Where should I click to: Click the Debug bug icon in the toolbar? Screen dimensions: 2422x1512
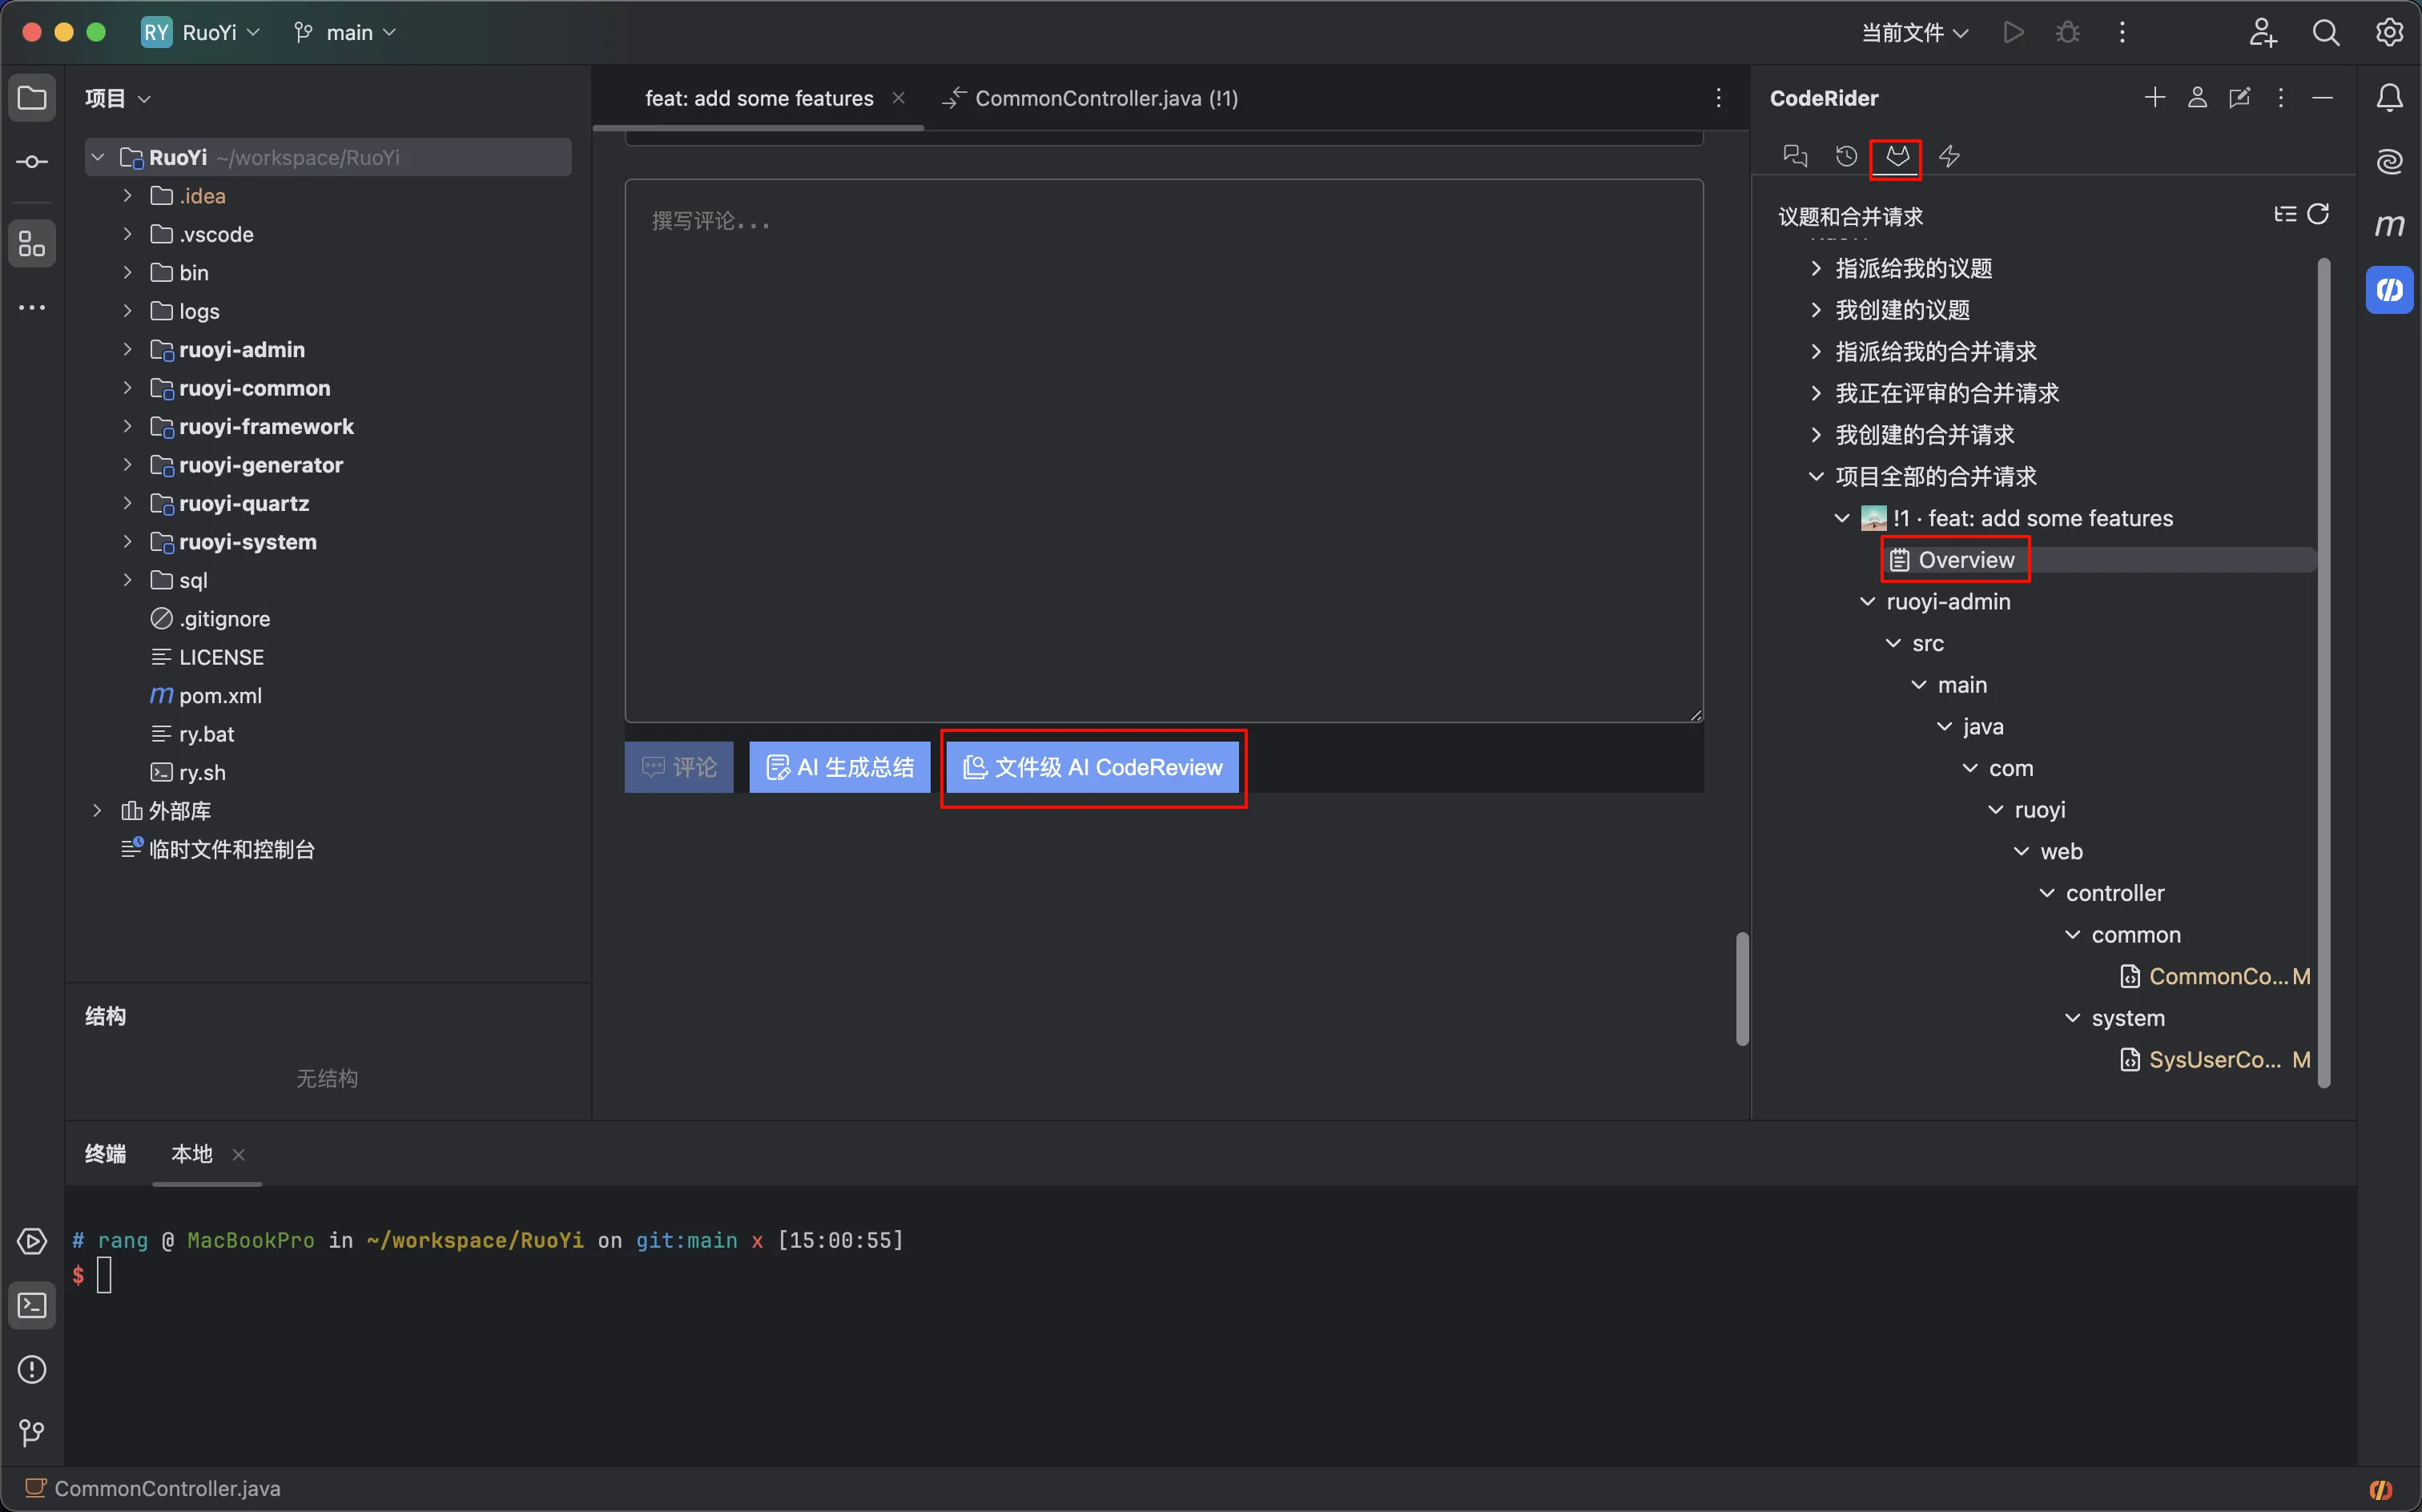click(x=2067, y=33)
